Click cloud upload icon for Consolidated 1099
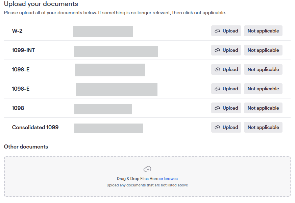295x203 pixels. pos(218,127)
